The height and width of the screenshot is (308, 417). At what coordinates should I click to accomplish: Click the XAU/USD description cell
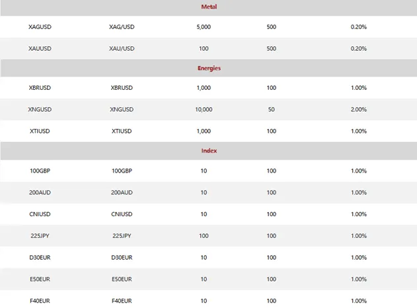(x=122, y=48)
